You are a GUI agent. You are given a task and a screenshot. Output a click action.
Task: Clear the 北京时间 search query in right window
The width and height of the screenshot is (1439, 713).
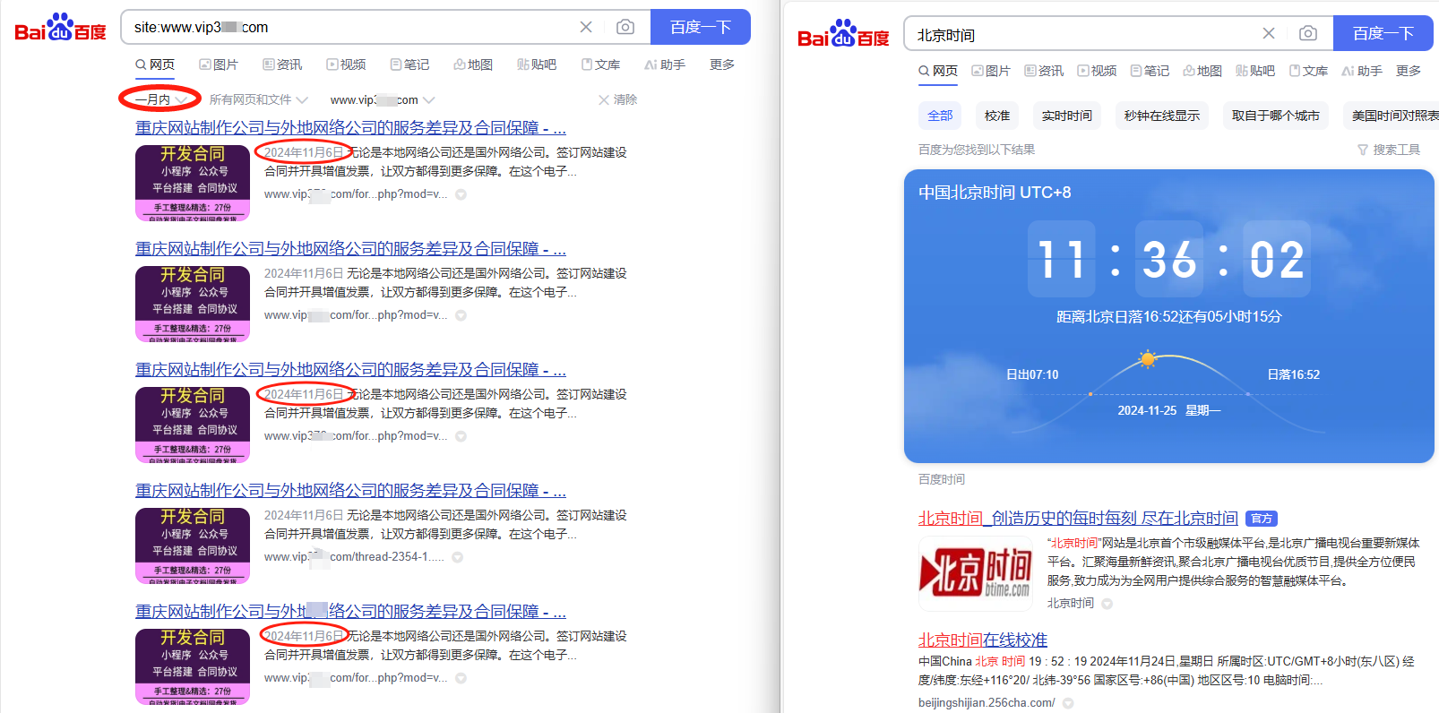tap(1269, 33)
